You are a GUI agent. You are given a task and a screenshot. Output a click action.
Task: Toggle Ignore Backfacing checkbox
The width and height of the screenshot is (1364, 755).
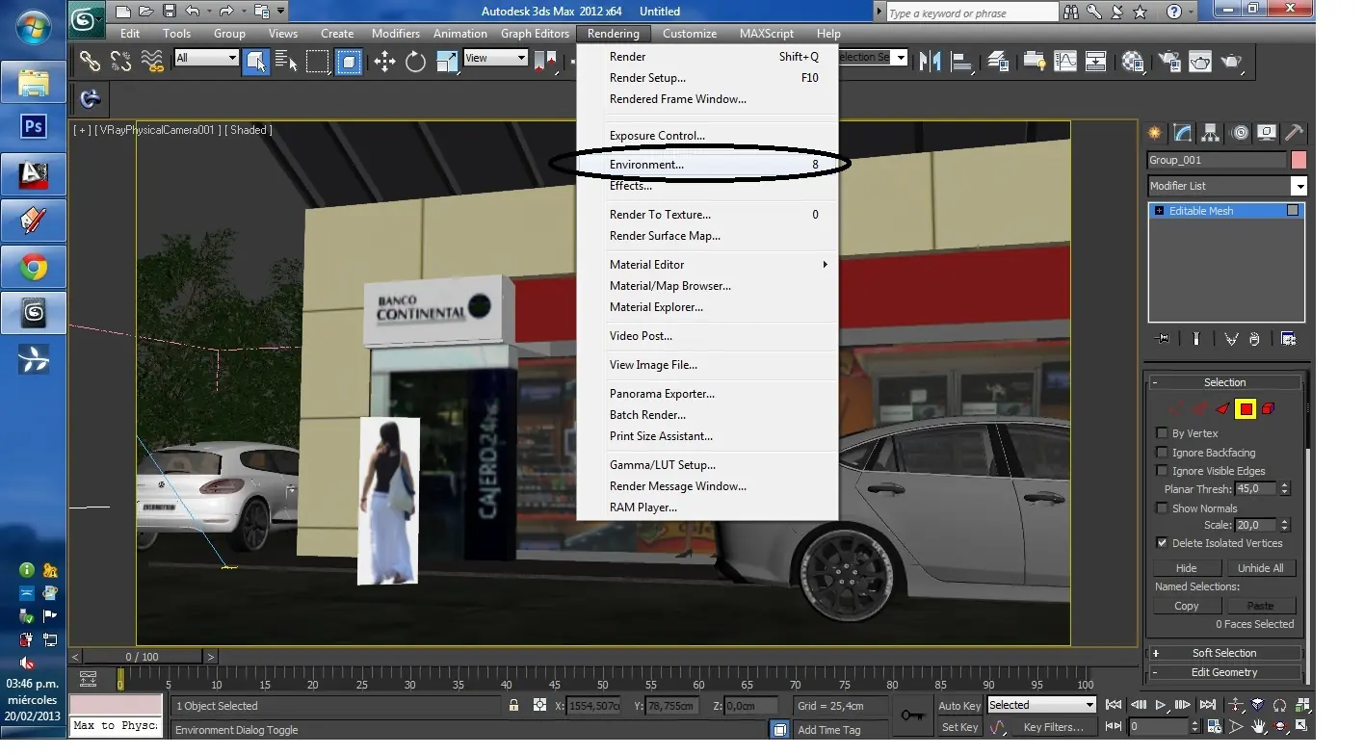1162,453
